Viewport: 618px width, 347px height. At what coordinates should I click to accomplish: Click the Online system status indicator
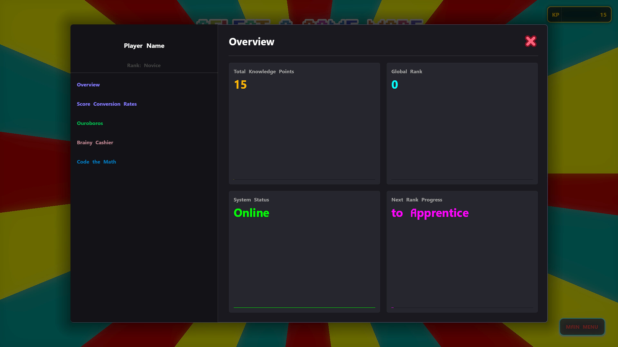click(251, 213)
